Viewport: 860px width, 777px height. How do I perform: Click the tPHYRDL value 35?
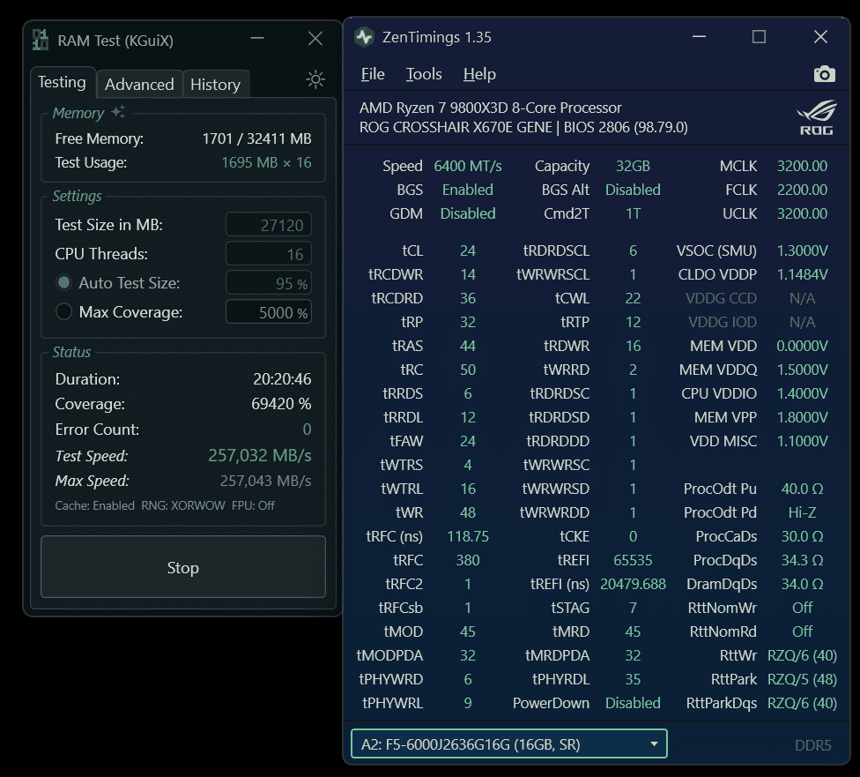click(633, 679)
